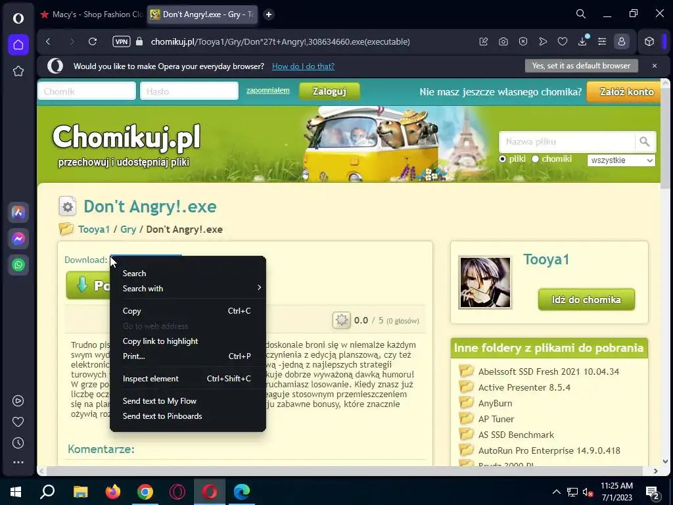Image resolution: width=673 pixels, height=505 pixels.
Task: Click Tooya1 avatar thumbnail
Action: point(485,283)
